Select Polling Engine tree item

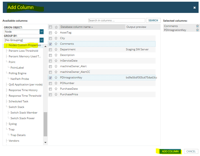[17, 73]
